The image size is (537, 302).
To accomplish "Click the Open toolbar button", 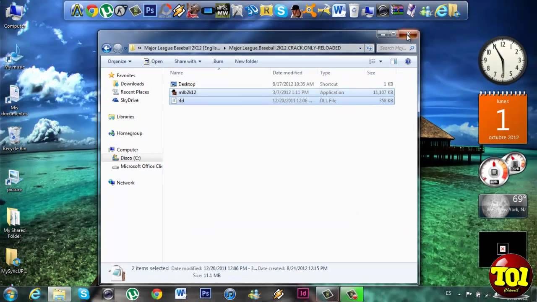I will [153, 61].
